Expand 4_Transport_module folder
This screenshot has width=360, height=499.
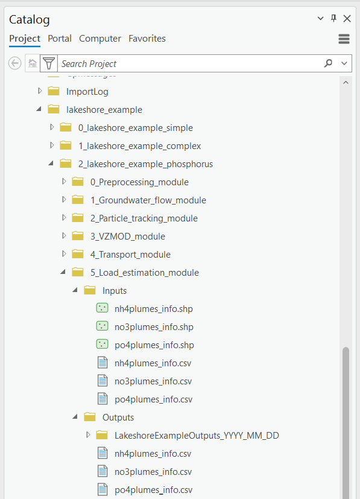(64, 254)
